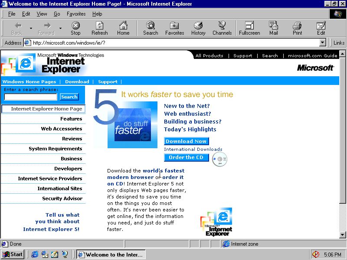
Task: Open the Web enthusiast? link
Action: click(x=187, y=114)
